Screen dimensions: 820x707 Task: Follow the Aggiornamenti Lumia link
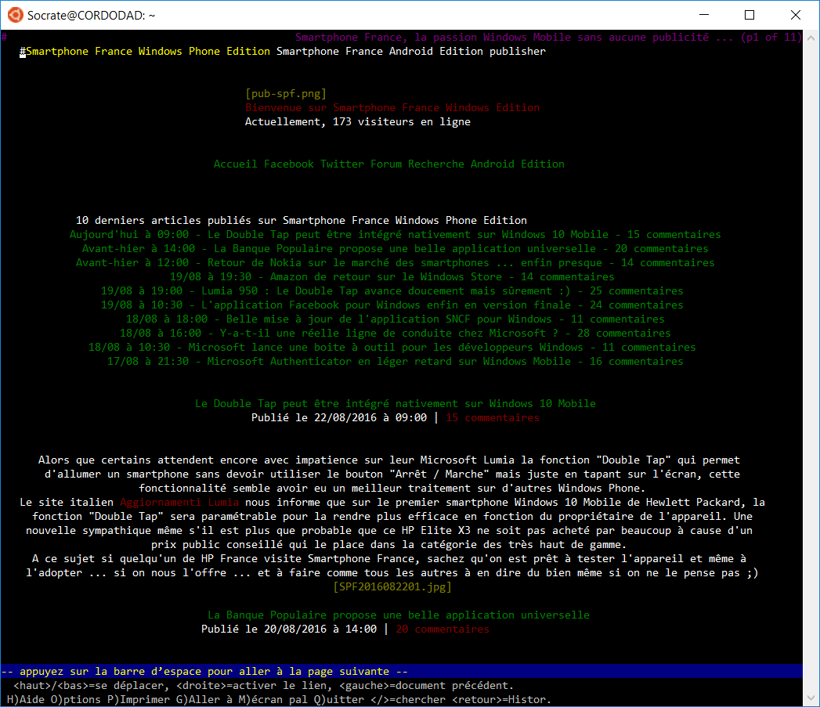click(179, 503)
